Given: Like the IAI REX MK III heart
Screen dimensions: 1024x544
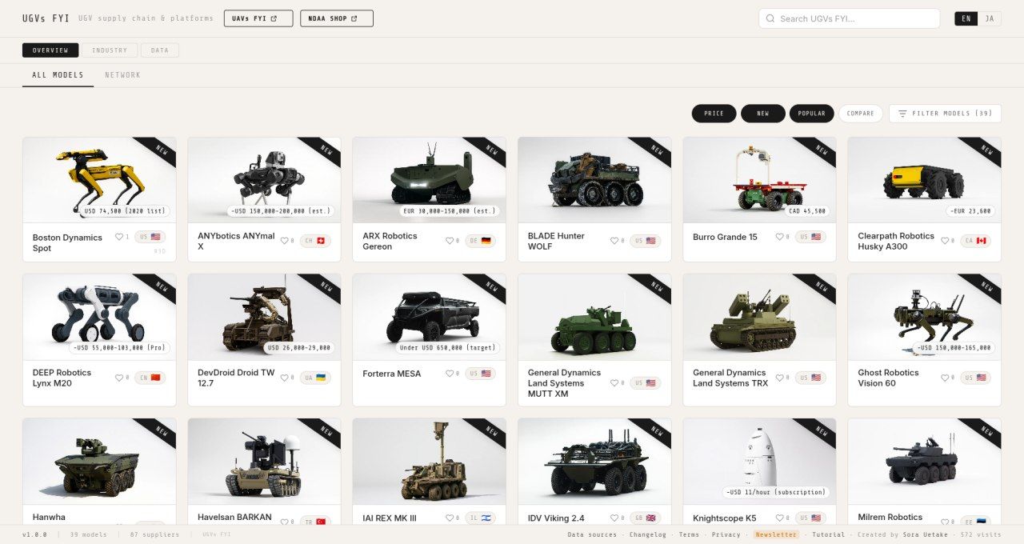Looking at the screenshot, I should point(450,518).
